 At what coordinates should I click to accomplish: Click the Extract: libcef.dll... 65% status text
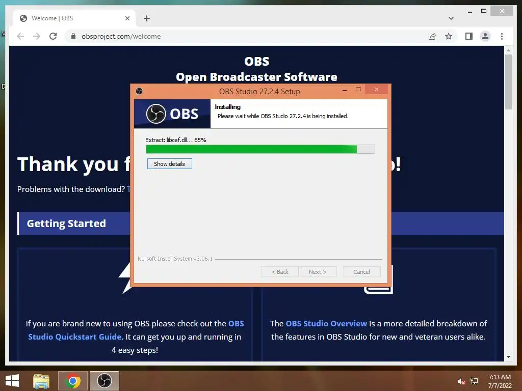[176, 140]
